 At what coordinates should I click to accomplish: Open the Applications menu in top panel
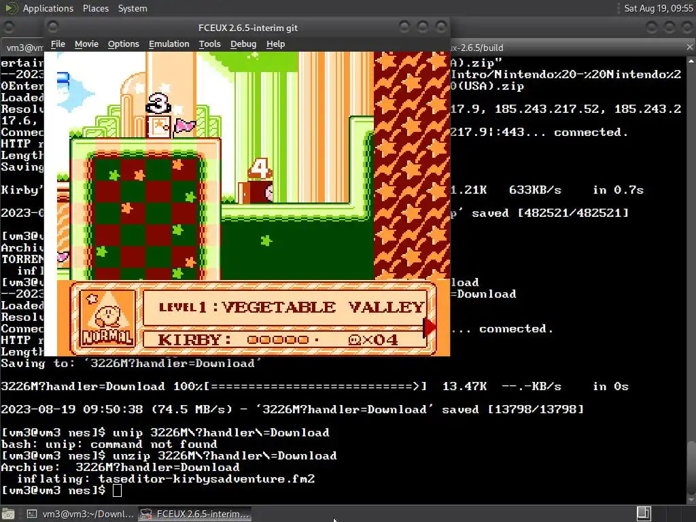click(48, 8)
